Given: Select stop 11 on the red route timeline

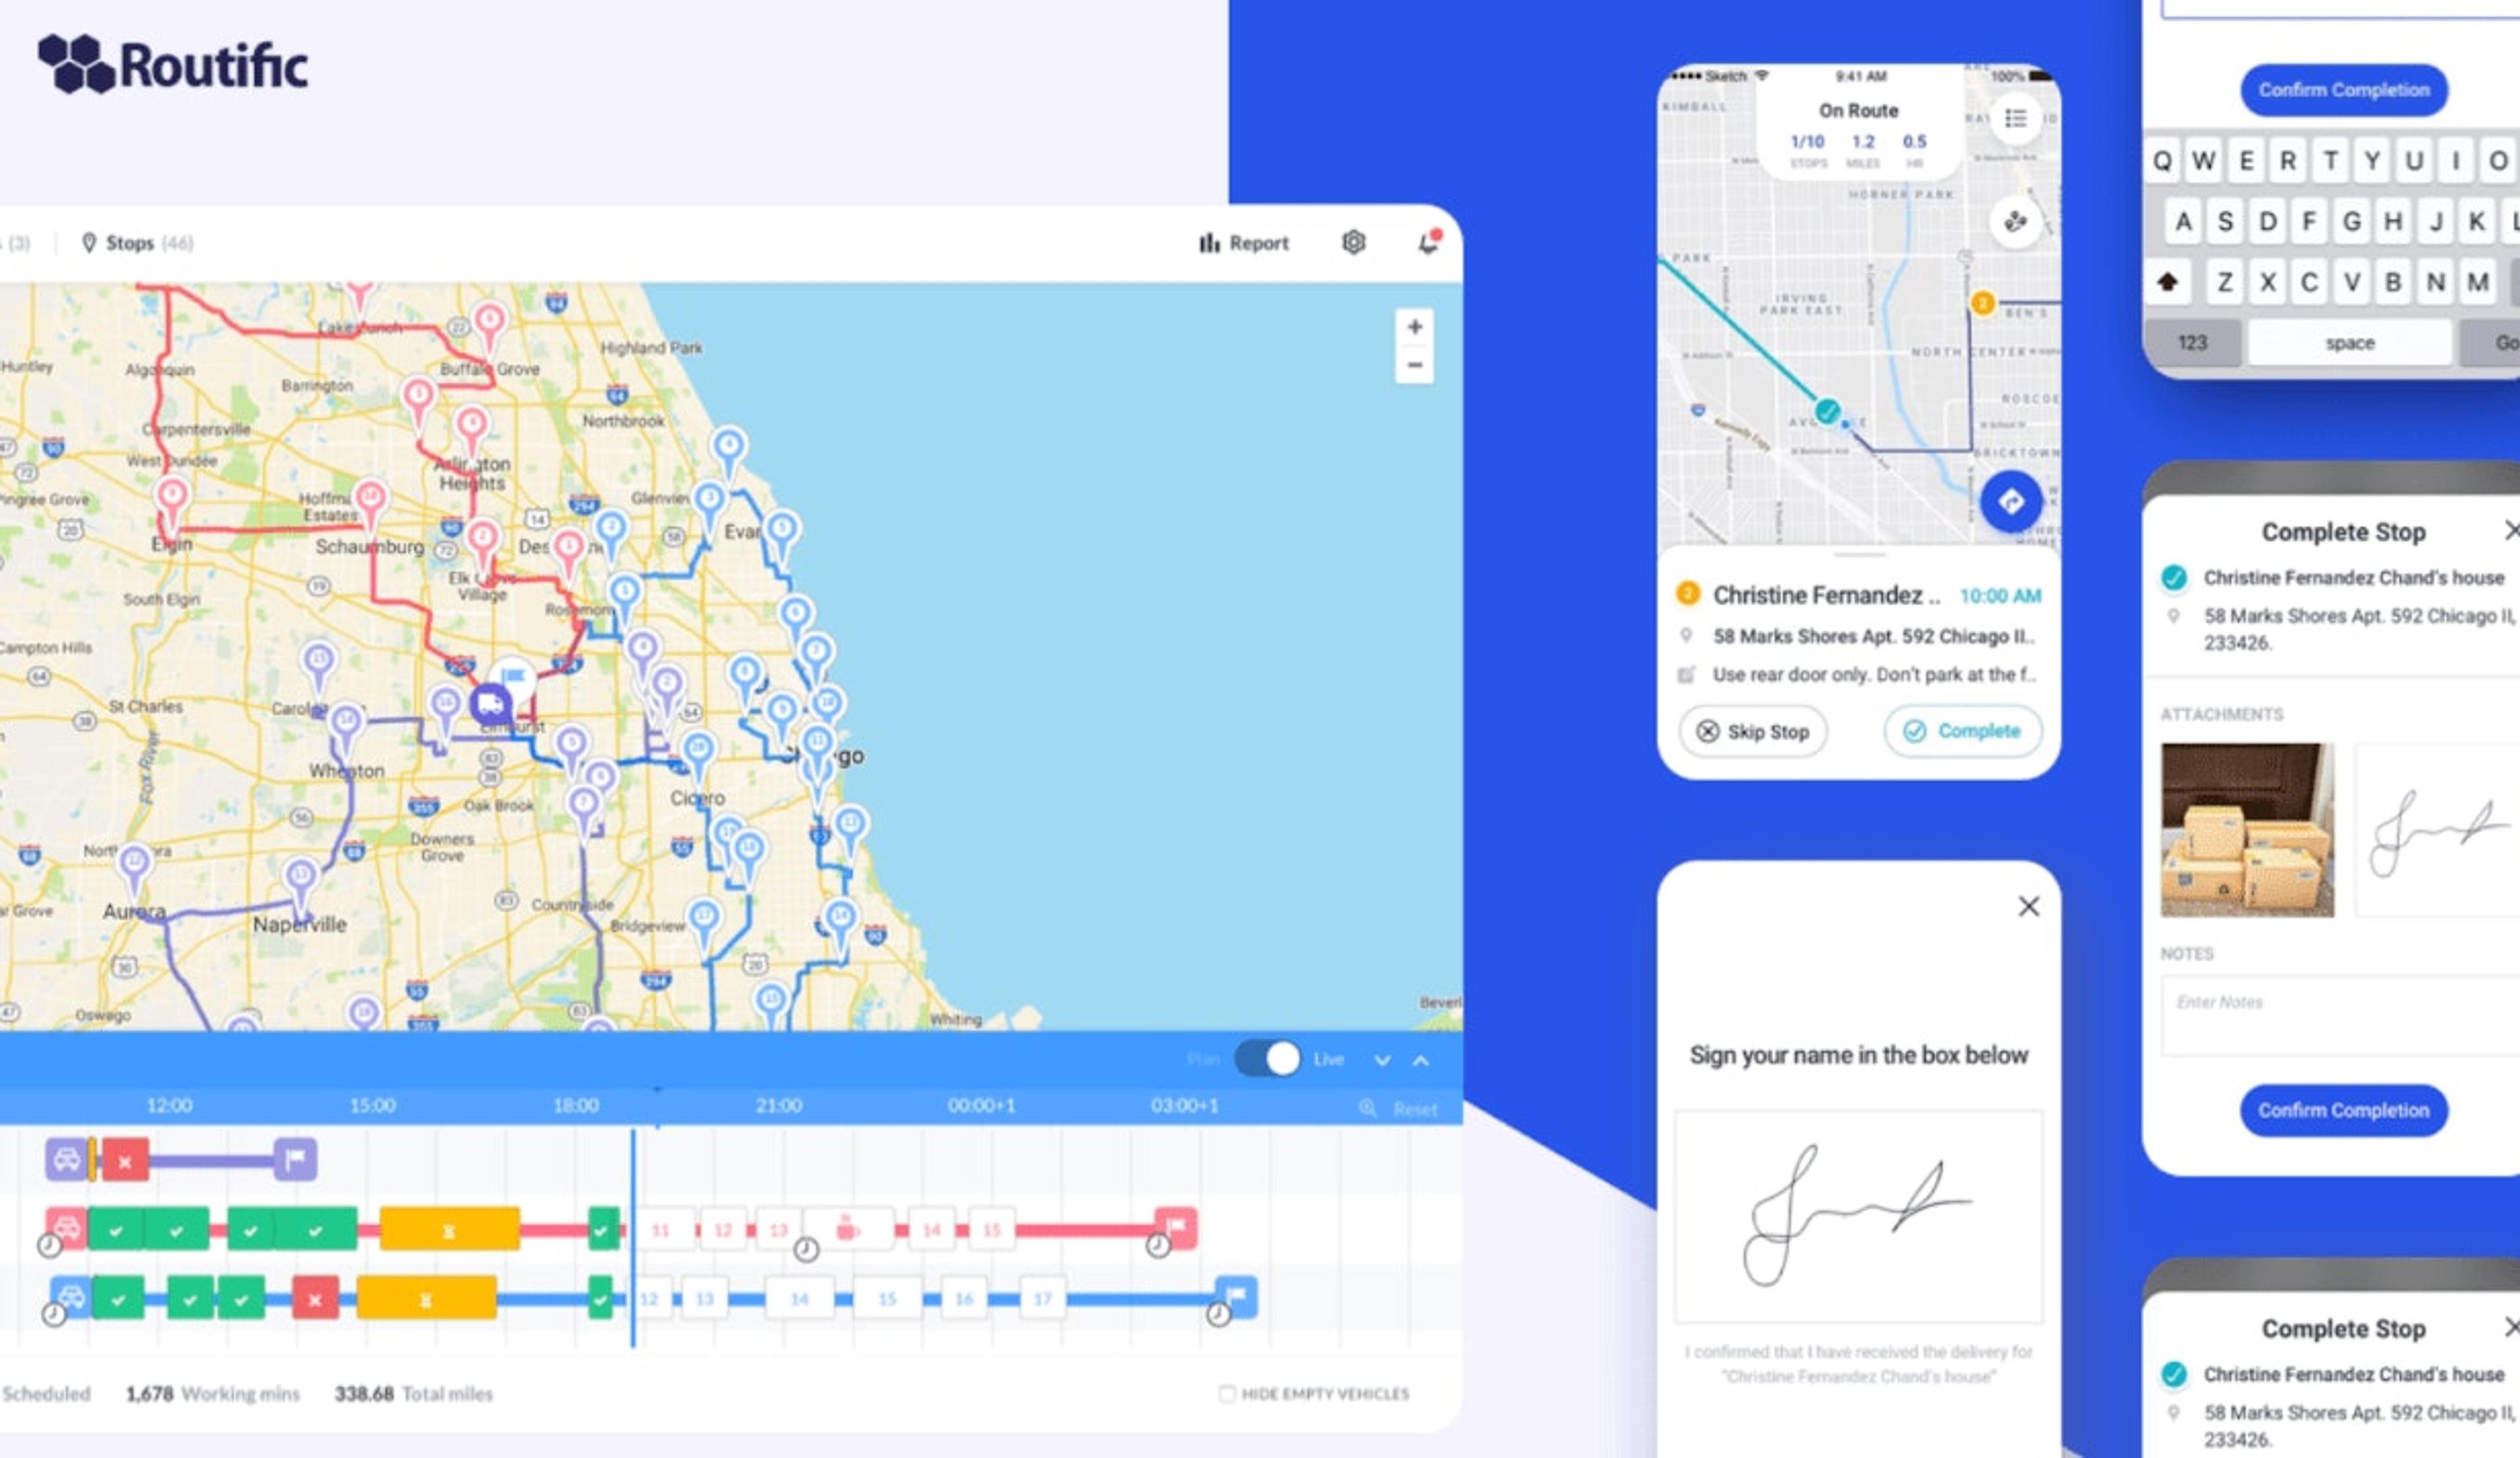Looking at the screenshot, I should tap(661, 1229).
